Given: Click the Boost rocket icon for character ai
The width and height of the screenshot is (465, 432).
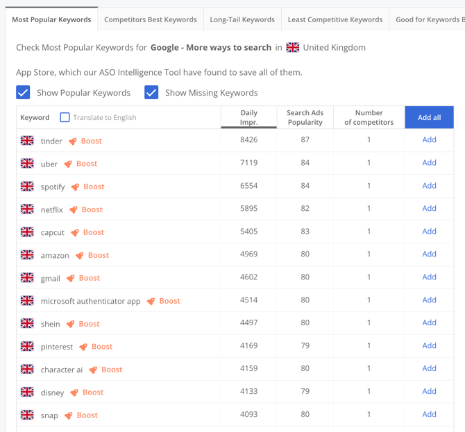Looking at the screenshot, I should click(x=93, y=370).
